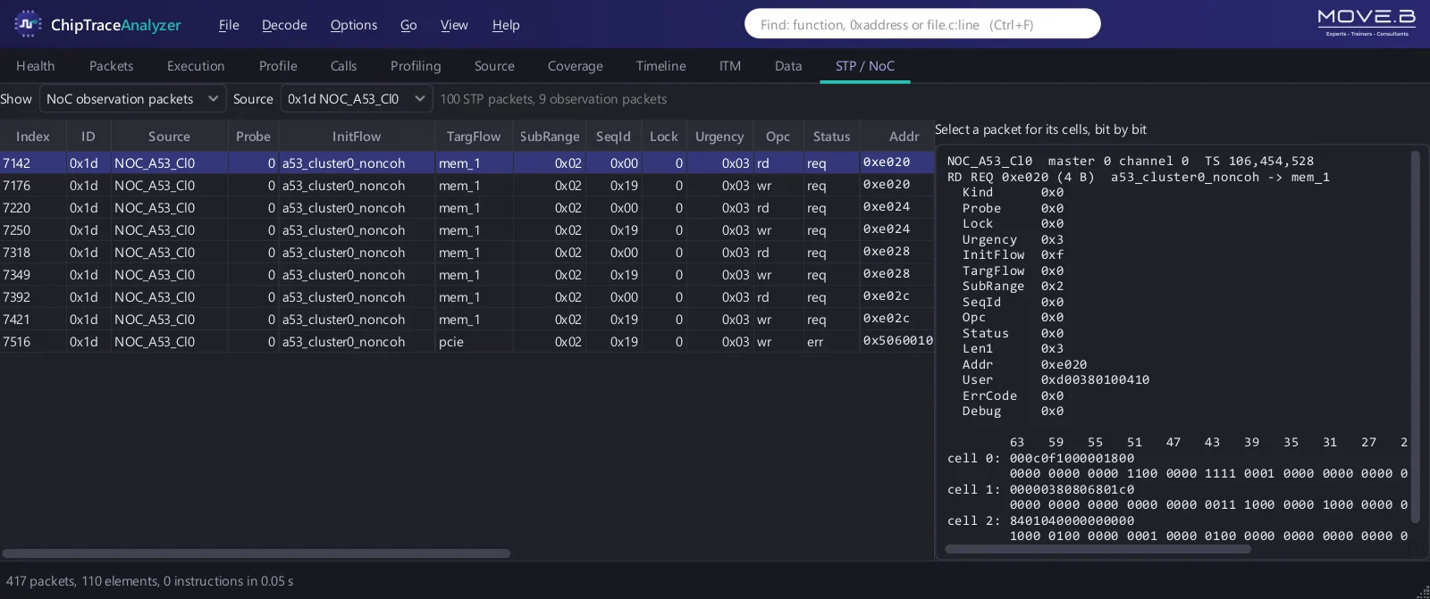This screenshot has width=1430, height=599.
Task: Click the packet table horizontal scrollbar
Action: coord(257,553)
